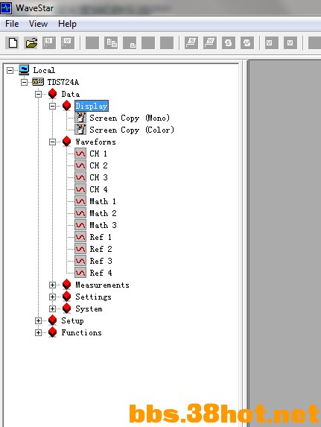Expand the Functions tree node
Screen dimensions: 321x427
[x=39, y=333]
